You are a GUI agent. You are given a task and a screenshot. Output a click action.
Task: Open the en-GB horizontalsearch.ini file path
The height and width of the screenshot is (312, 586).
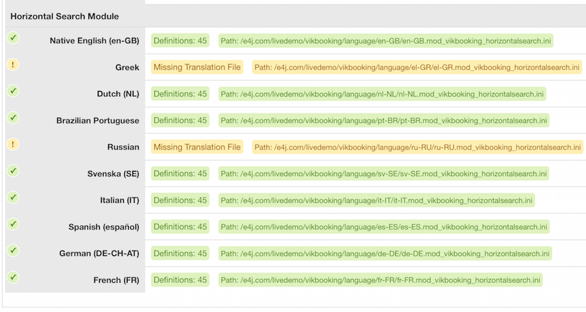pyautogui.click(x=385, y=40)
